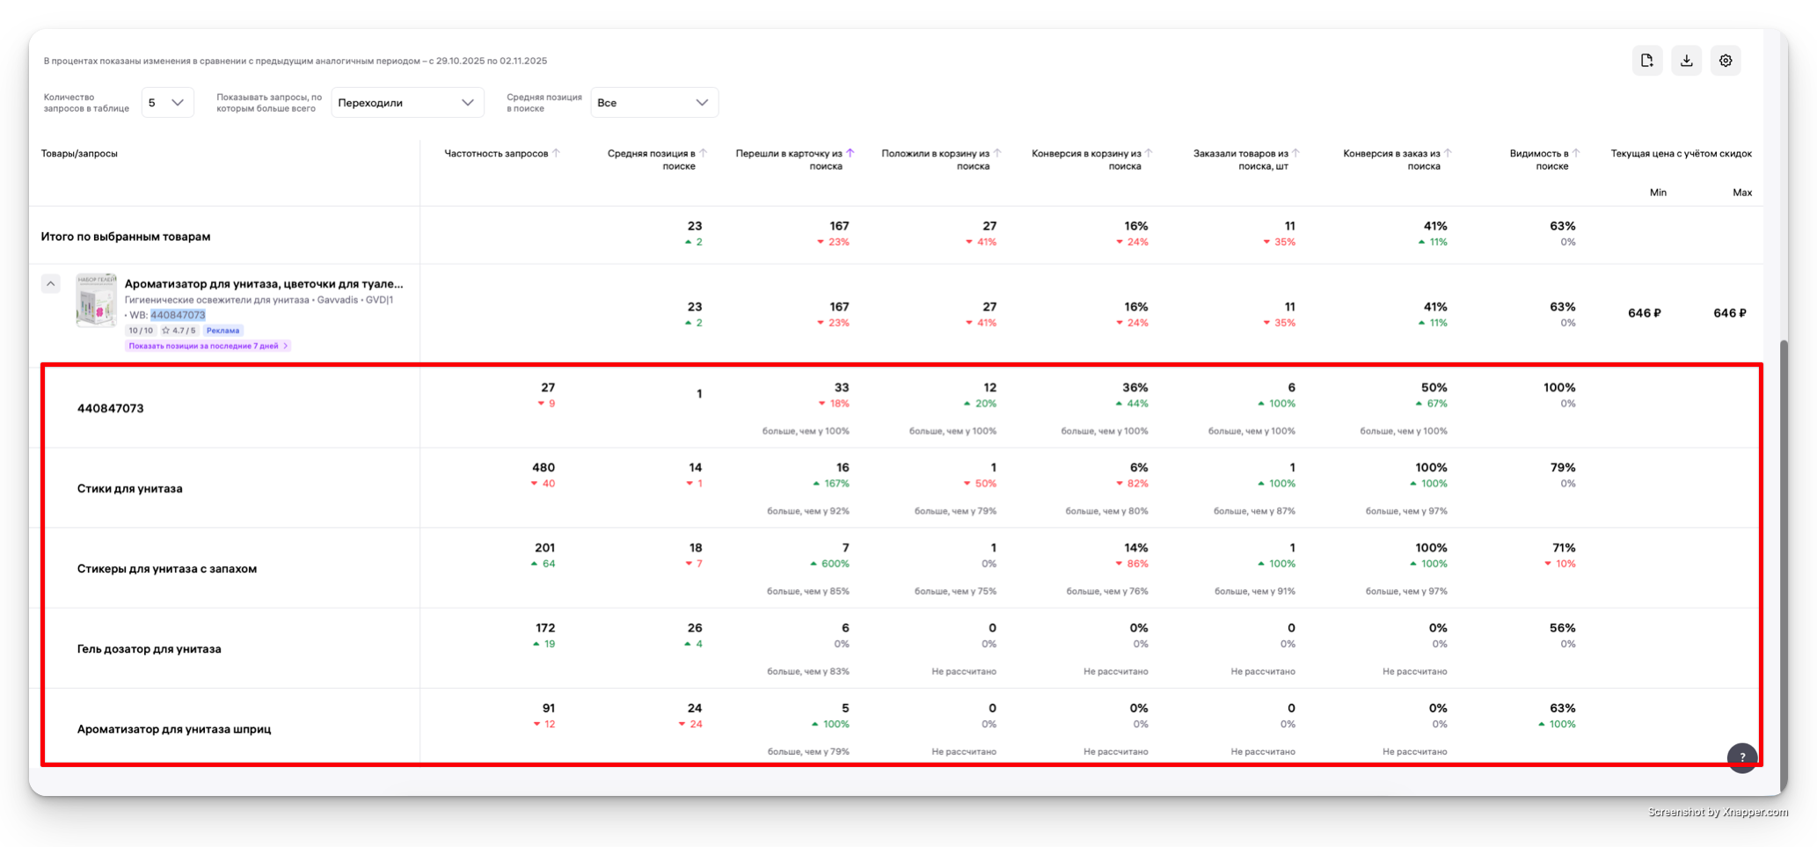Click the product thumbnail image
This screenshot has height=847, width=1817.
point(96,300)
